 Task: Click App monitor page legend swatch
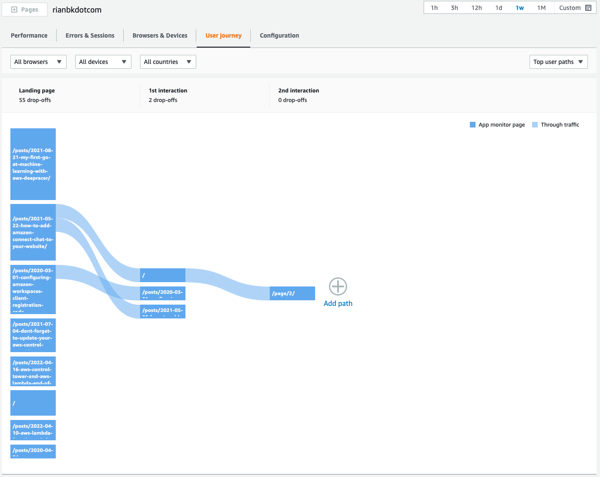coord(472,124)
